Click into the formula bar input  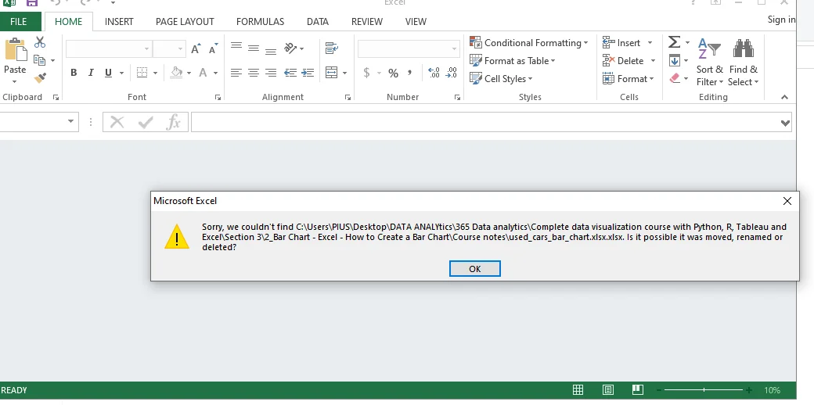(x=485, y=123)
